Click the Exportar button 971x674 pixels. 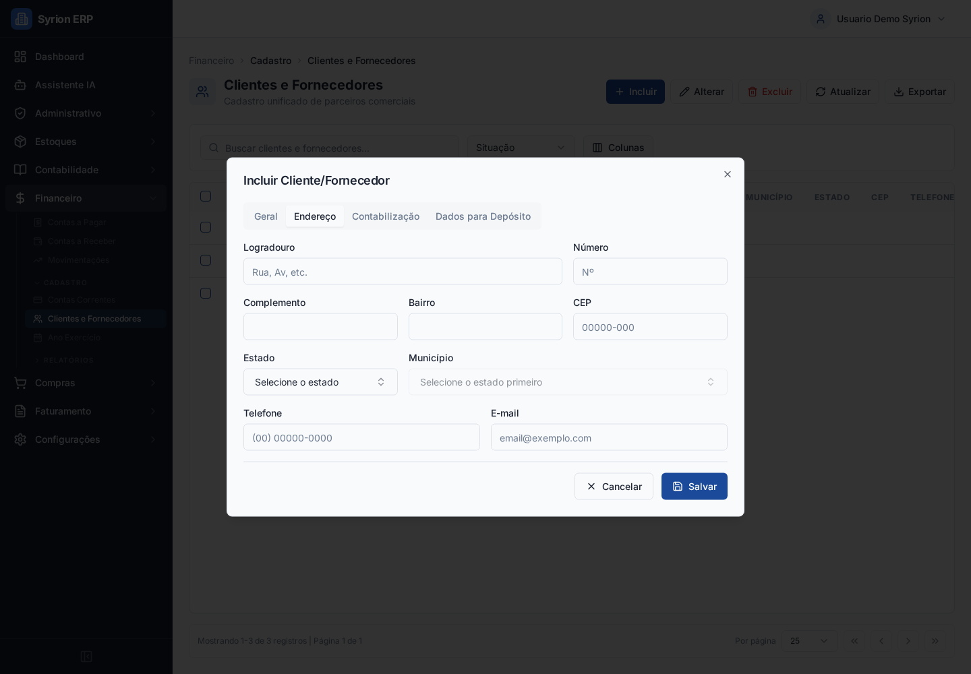920,92
